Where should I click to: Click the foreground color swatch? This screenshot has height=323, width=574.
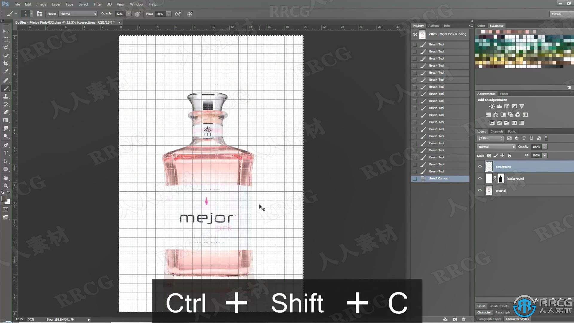4,198
